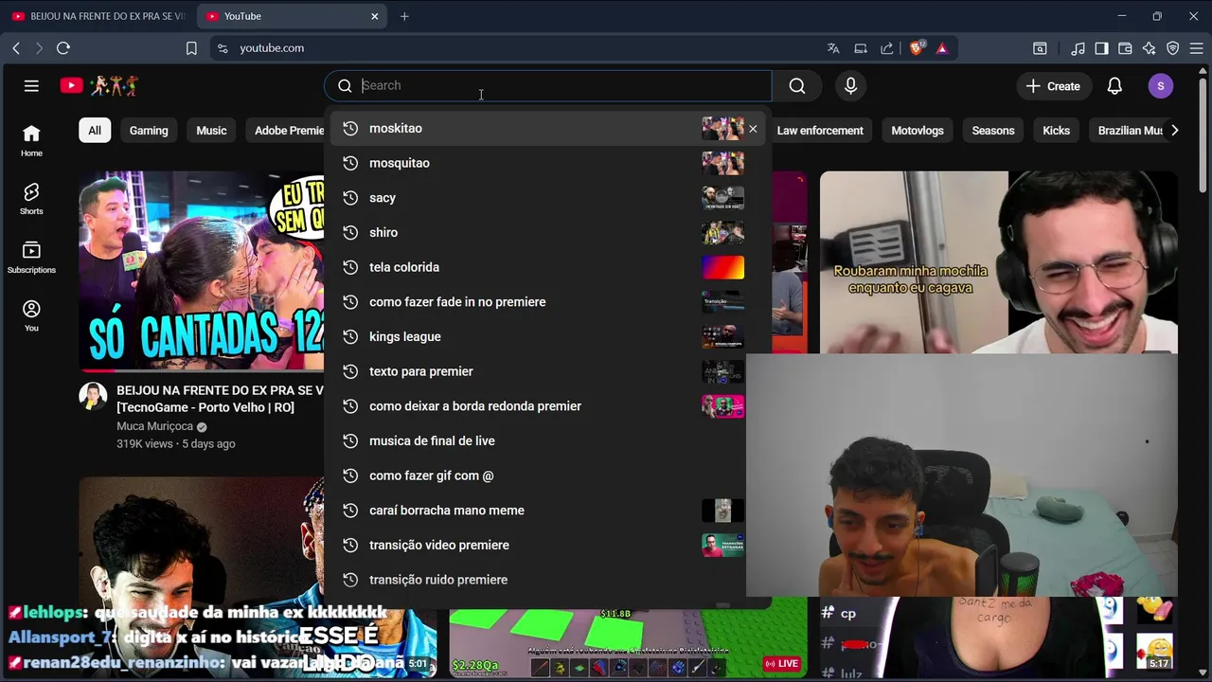Open the BEIJOU NA FRENTE DO EX video title

[x=220, y=399]
